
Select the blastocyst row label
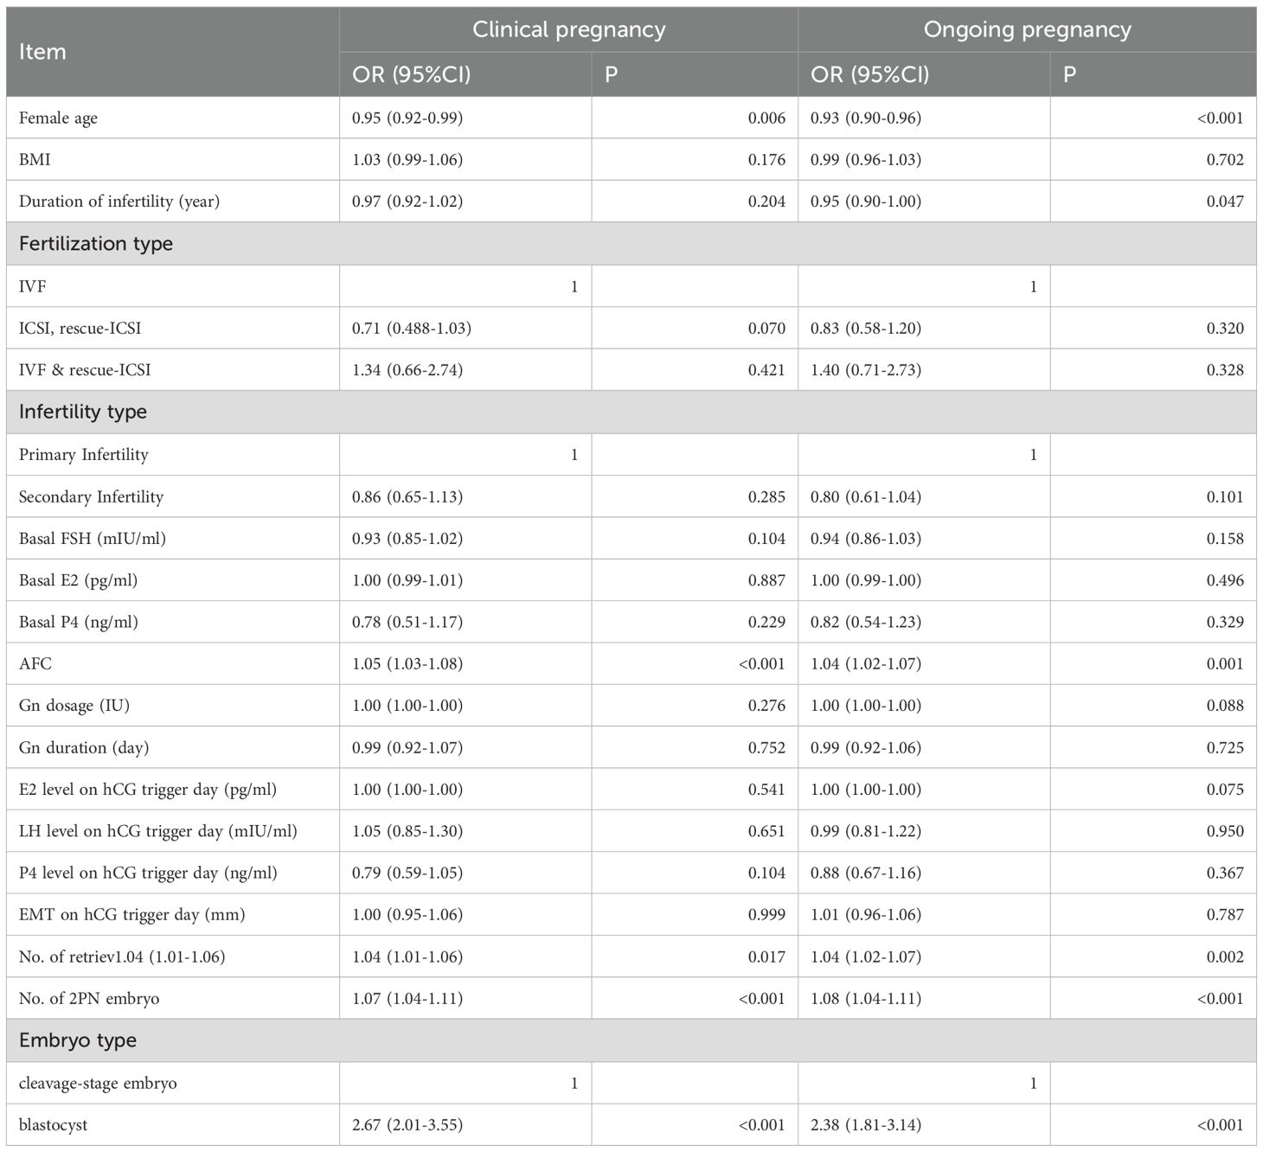tap(53, 1125)
